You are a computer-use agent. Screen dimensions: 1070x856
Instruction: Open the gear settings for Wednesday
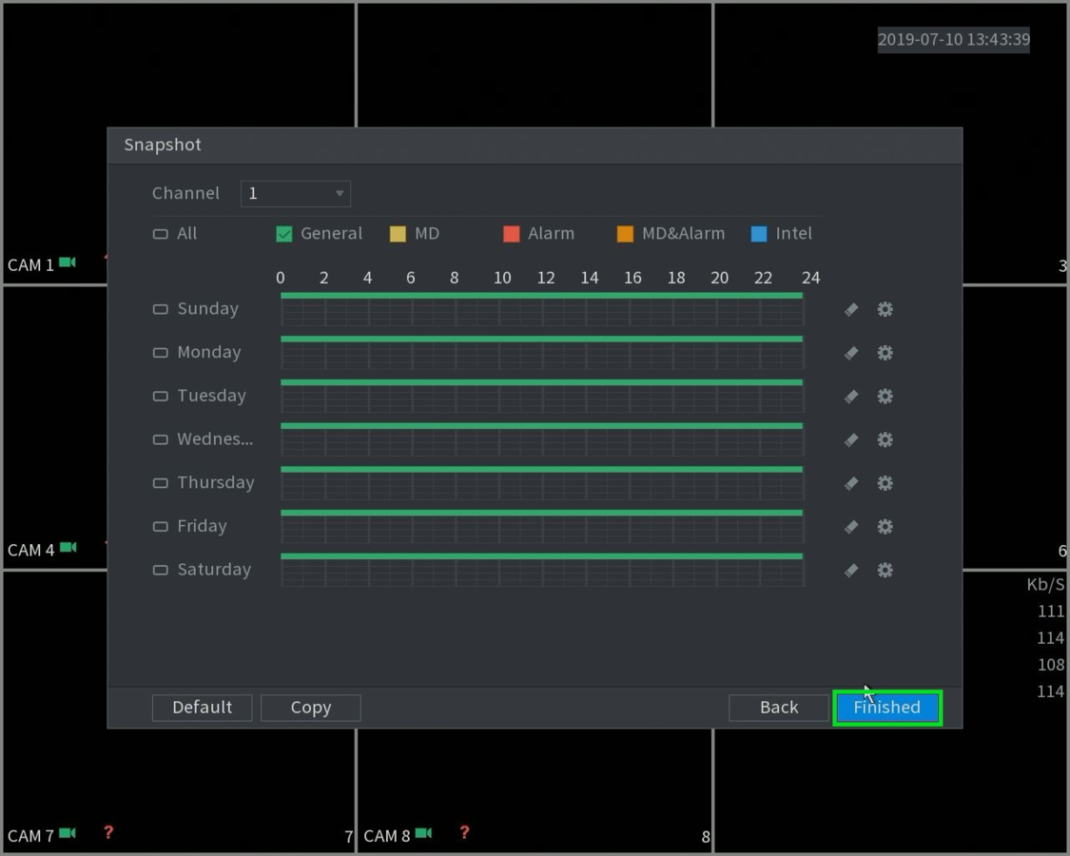(885, 439)
